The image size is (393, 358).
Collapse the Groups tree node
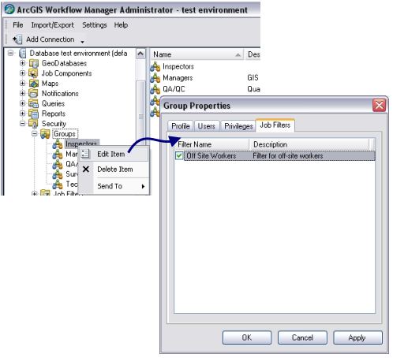(35, 133)
